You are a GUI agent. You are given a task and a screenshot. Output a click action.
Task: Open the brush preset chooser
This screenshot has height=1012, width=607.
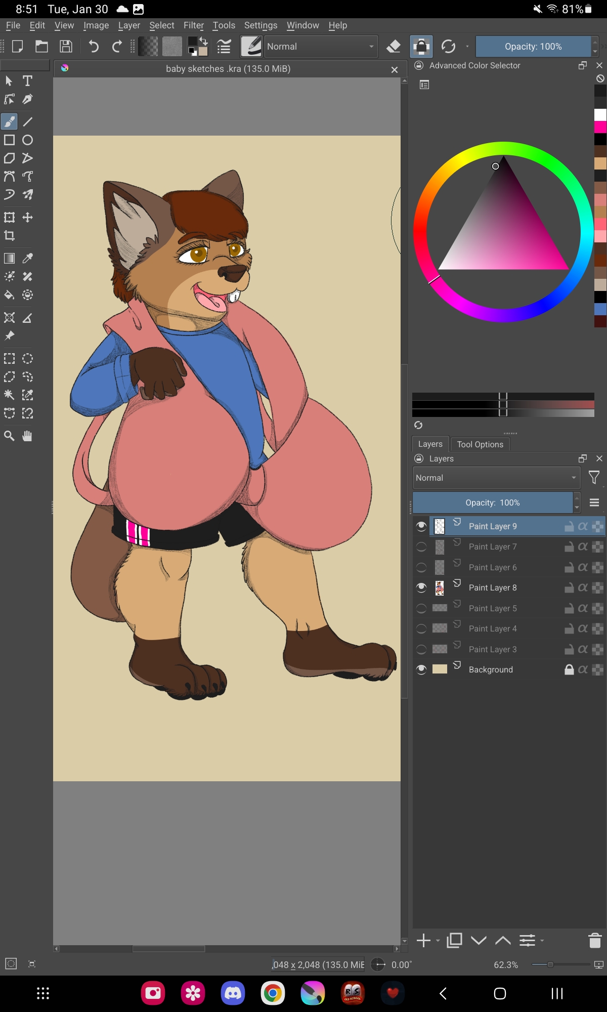click(251, 47)
